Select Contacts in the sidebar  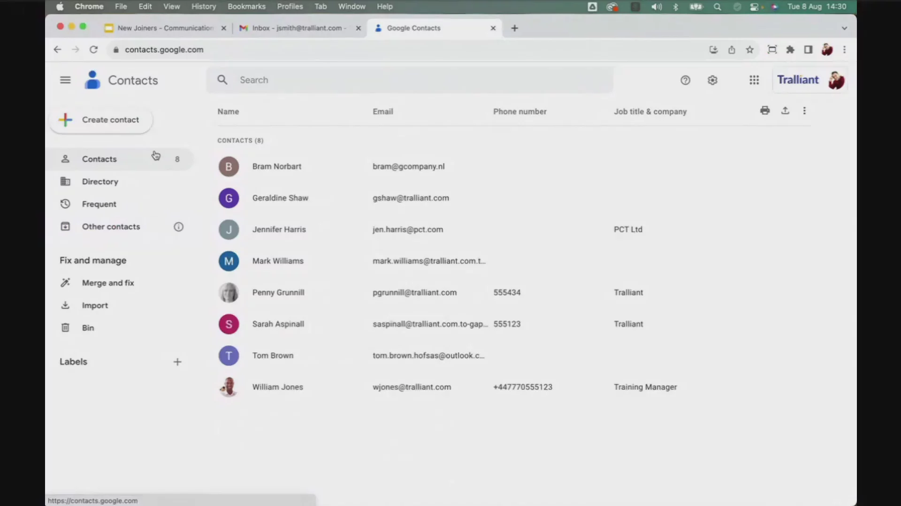click(119, 159)
